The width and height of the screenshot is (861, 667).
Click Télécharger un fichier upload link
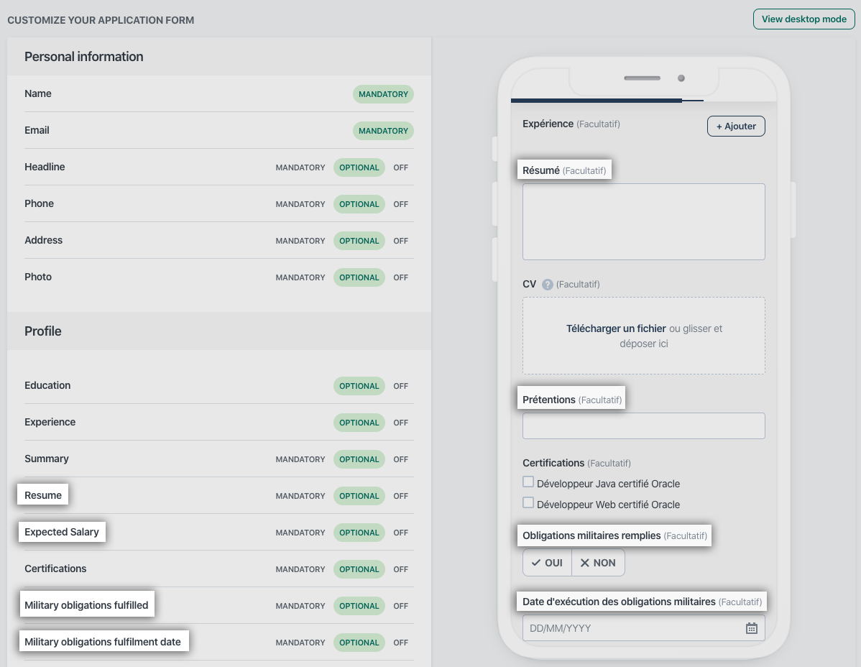pos(616,328)
